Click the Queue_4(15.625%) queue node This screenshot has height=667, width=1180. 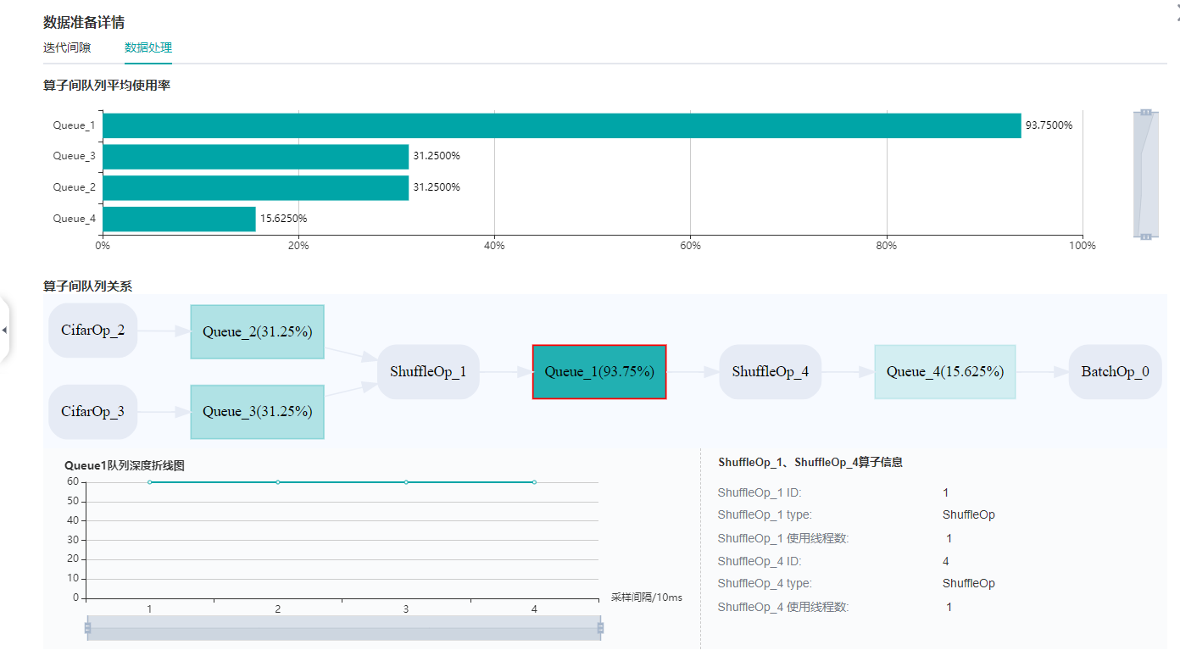coord(944,371)
